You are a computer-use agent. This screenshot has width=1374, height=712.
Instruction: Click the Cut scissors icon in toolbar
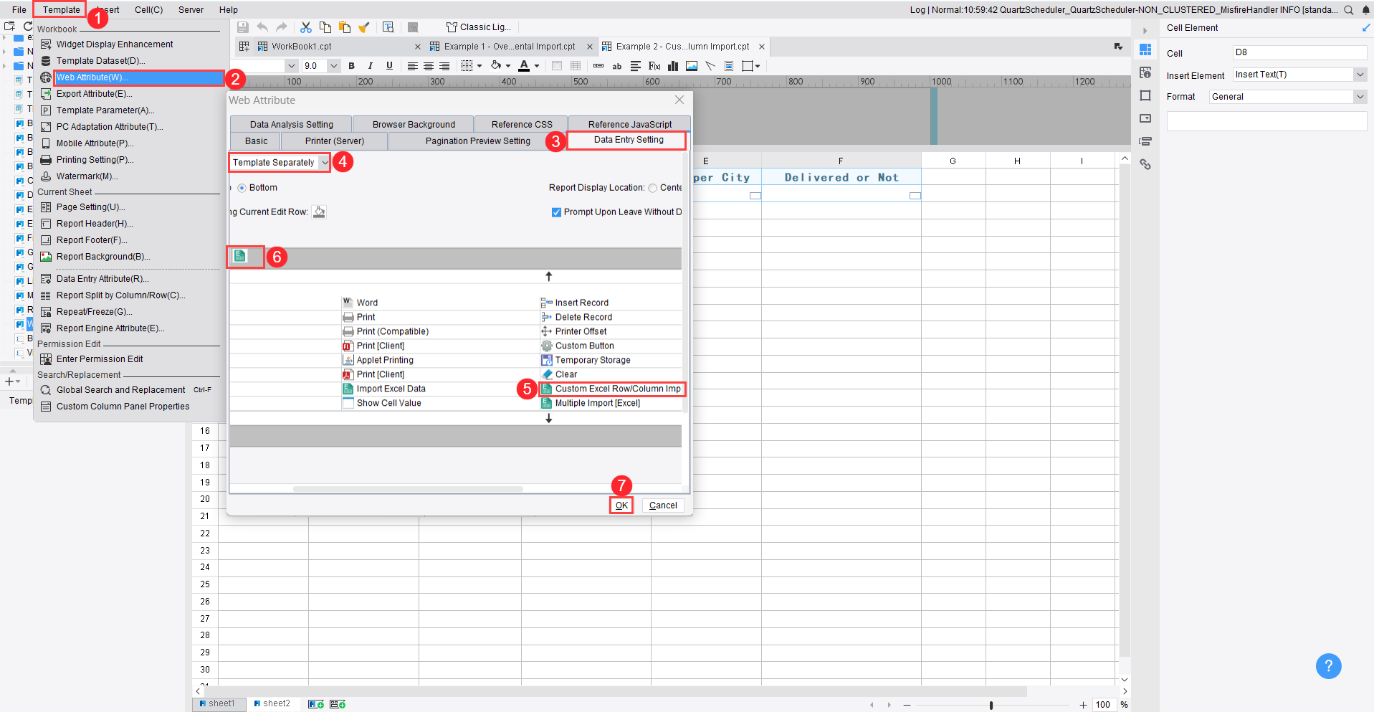pyautogui.click(x=306, y=27)
